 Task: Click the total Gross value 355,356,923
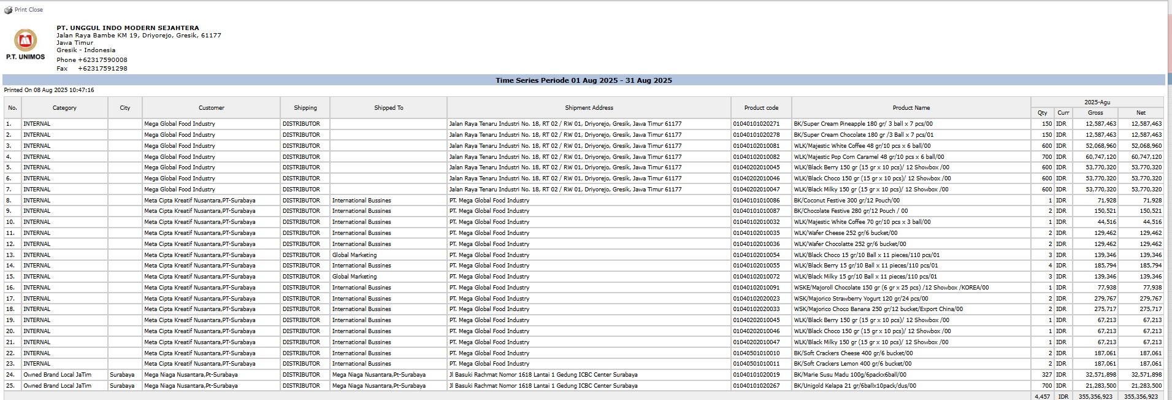pyautogui.click(x=1095, y=396)
